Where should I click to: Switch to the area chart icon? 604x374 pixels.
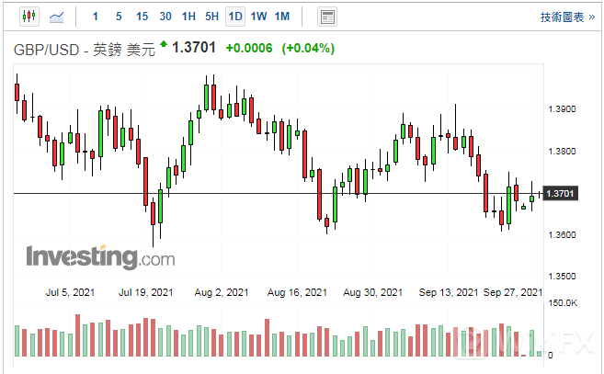[x=57, y=17]
